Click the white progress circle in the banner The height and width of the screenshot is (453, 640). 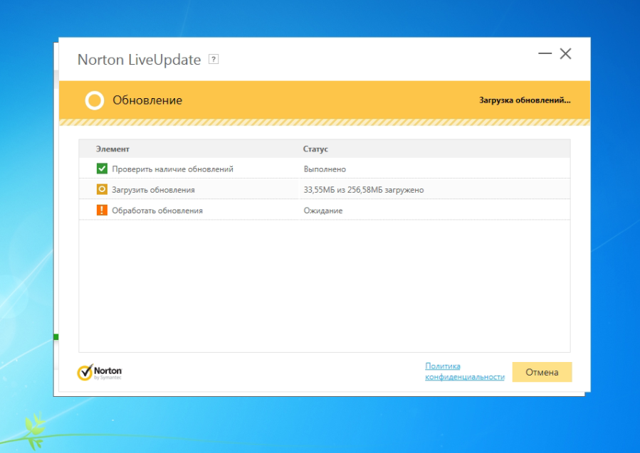pyautogui.click(x=95, y=100)
